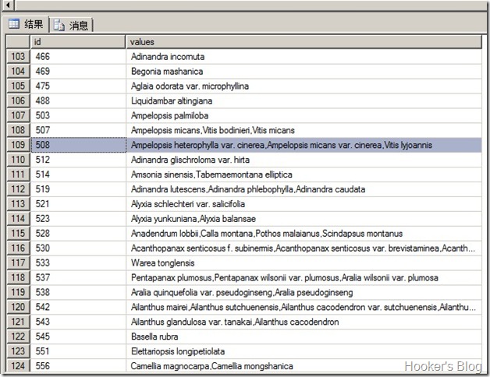Click the id cell containing 466
The image size is (490, 377).
[77, 57]
